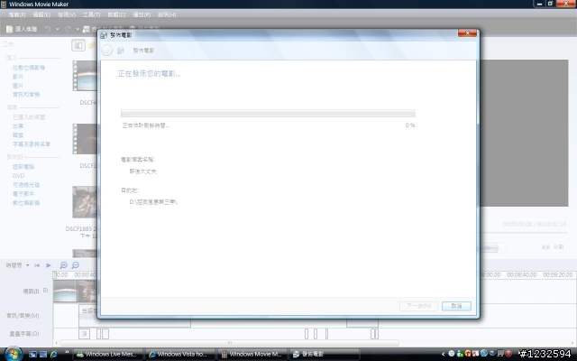Switch to Windows Live Messenger taskbar button

coord(107,355)
